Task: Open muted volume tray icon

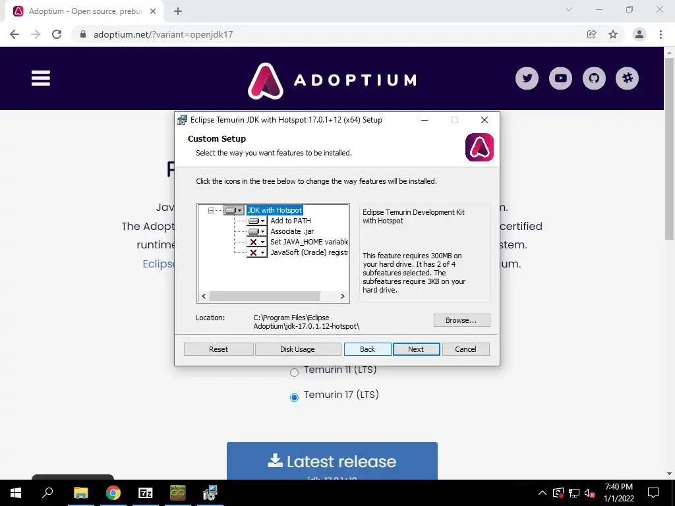Action: (x=589, y=493)
